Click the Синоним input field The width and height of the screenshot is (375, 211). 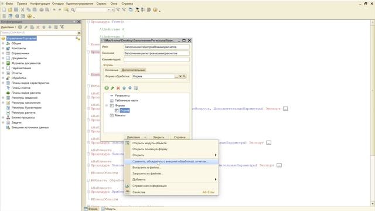pyautogui.click(x=156, y=53)
